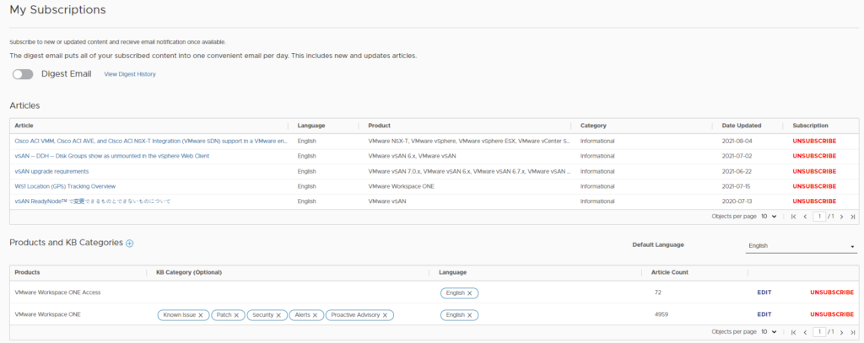Image resolution: width=864 pixels, height=343 pixels.
Task: Unsubscribe from WS1 Location Tracking article
Action: coord(814,186)
